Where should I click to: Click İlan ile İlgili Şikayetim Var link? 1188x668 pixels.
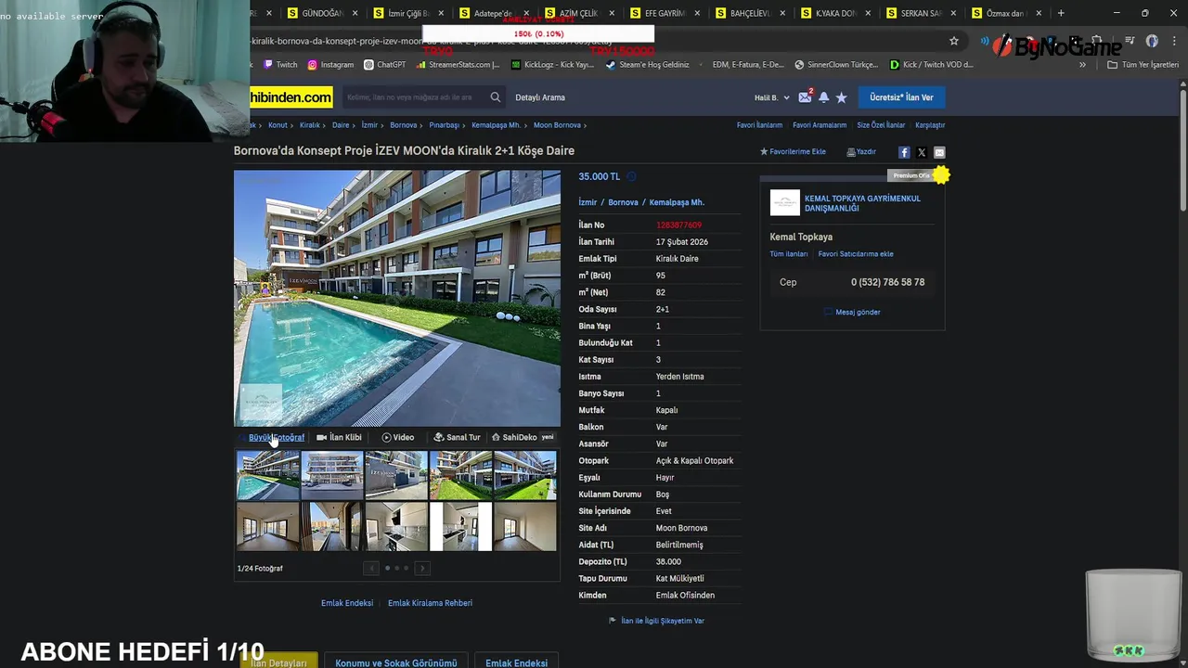click(656, 621)
